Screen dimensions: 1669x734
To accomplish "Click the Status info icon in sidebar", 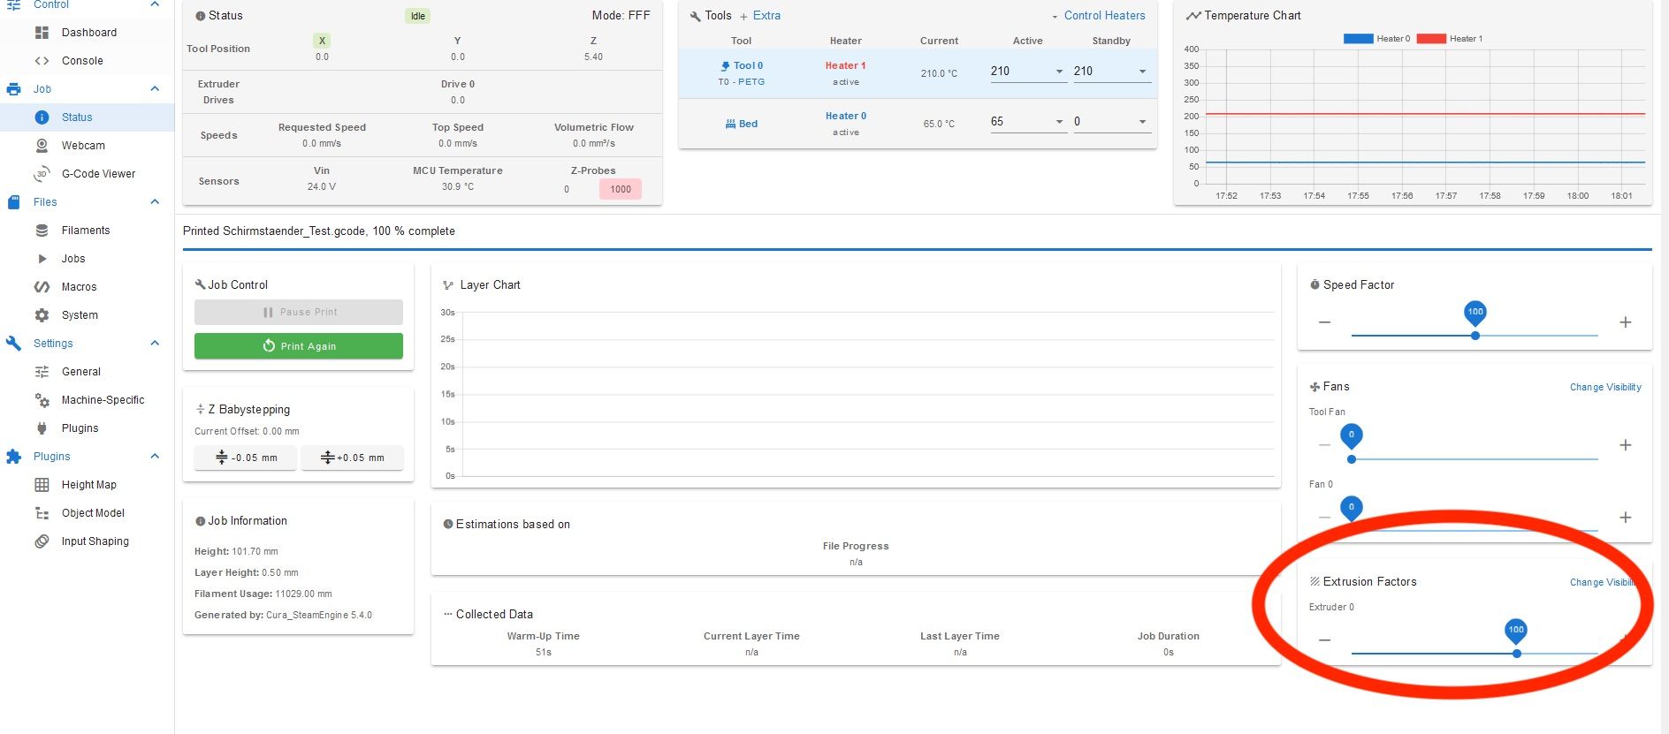I will point(42,117).
